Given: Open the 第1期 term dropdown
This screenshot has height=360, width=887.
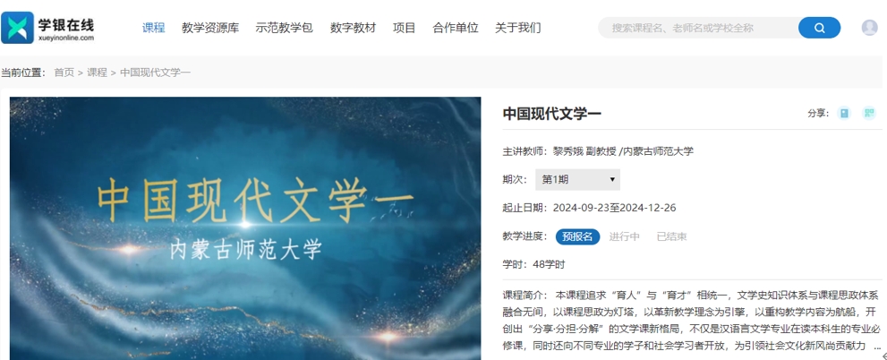Looking at the screenshot, I should (x=577, y=179).
